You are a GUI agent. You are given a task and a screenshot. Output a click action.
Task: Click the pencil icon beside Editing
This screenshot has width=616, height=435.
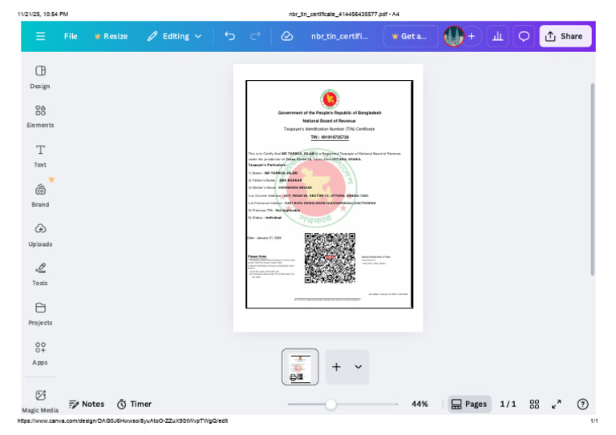click(x=152, y=37)
